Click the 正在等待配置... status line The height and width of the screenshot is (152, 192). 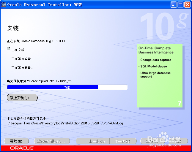click(x=22, y=68)
